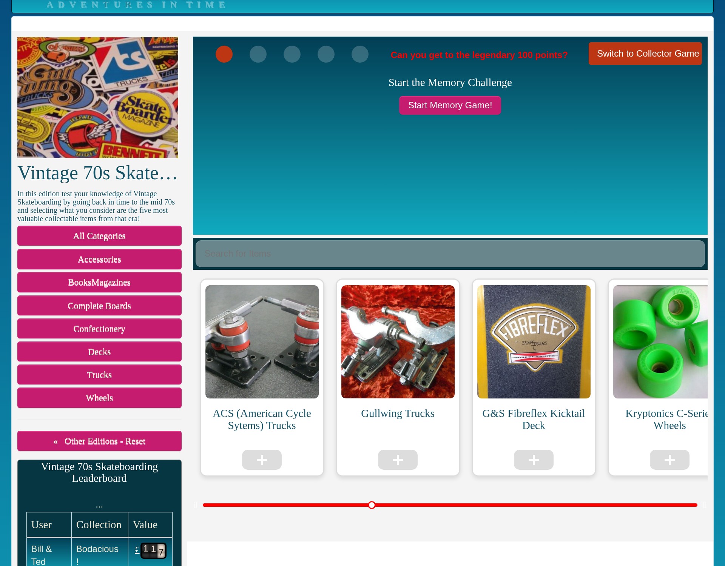Click the skateboard stickers edition image
Image resolution: width=725 pixels, height=566 pixels.
98,97
